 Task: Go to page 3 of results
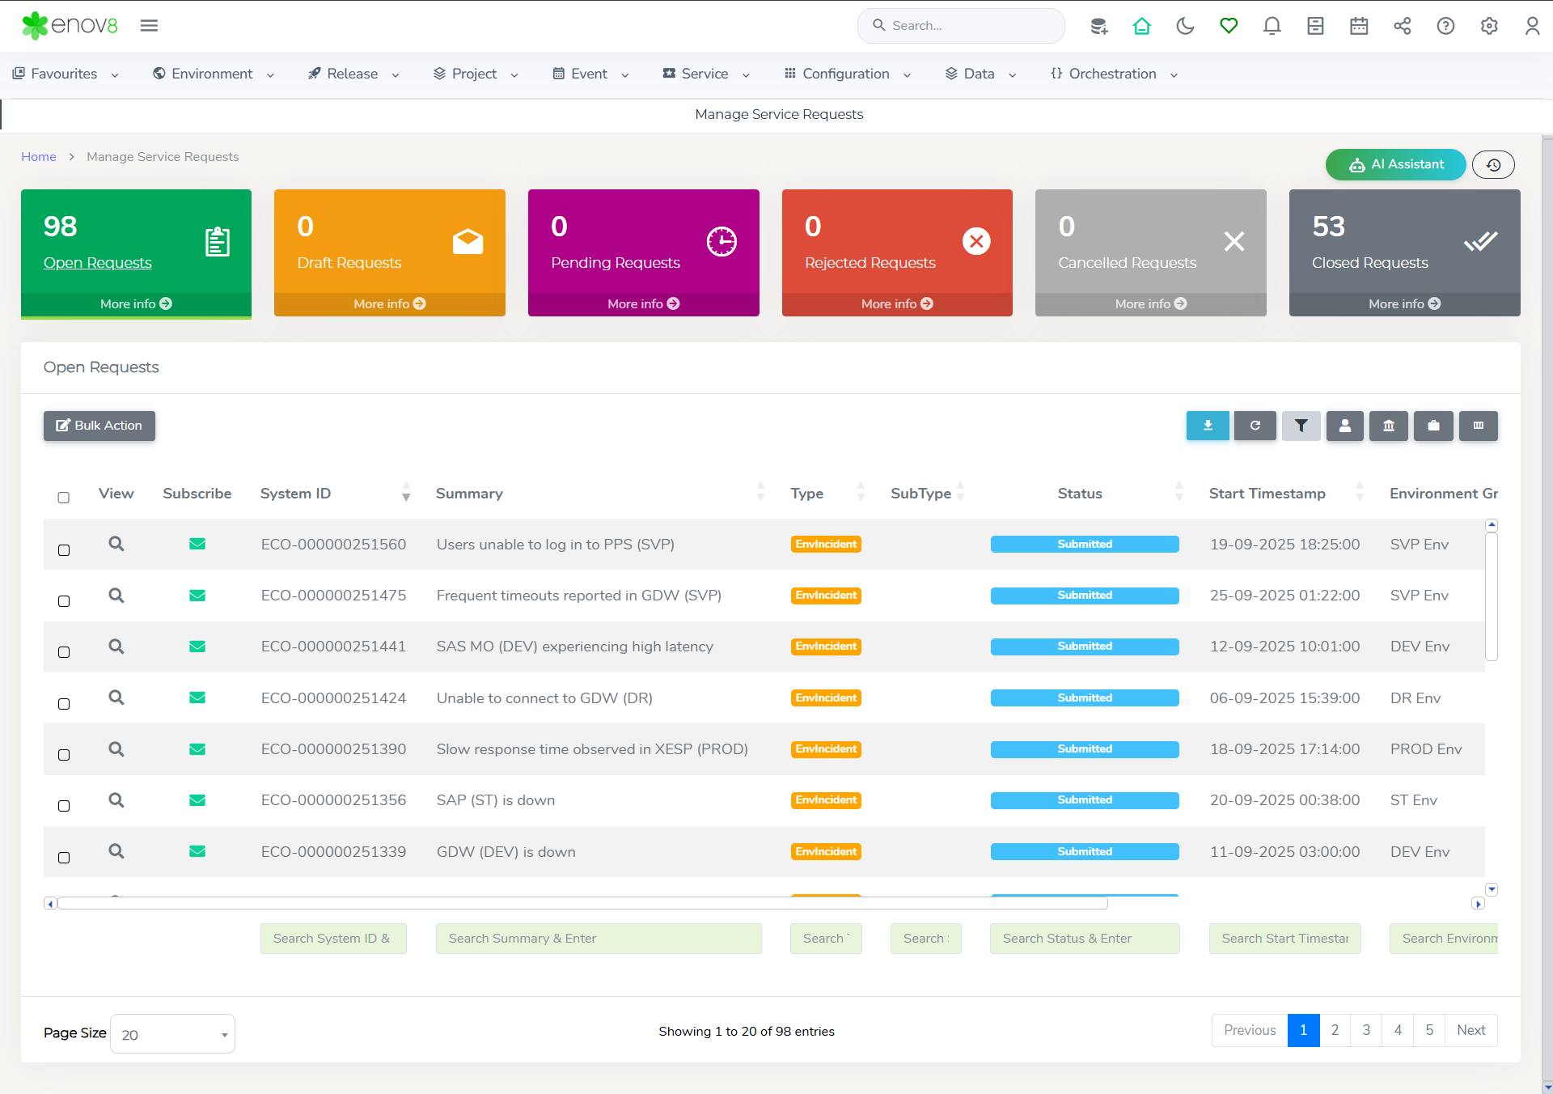pyautogui.click(x=1366, y=1030)
